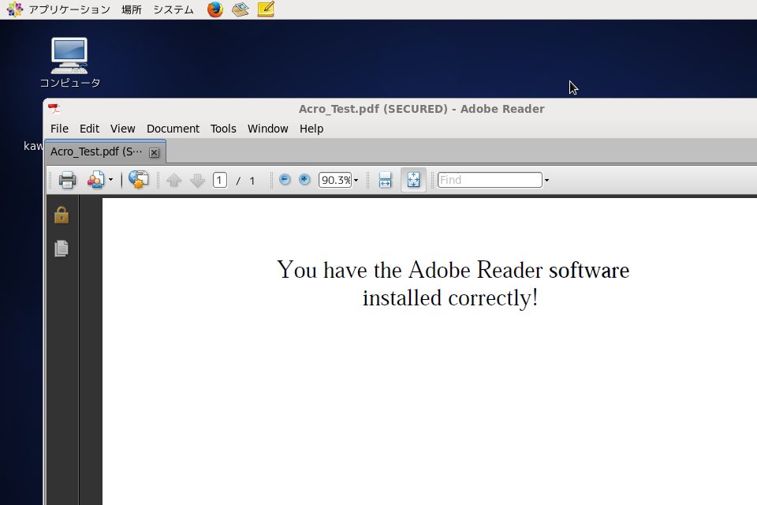Open the Find options dropdown arrow
The width and height of the screenshot is (757, 505).
[x=546, y=181]
